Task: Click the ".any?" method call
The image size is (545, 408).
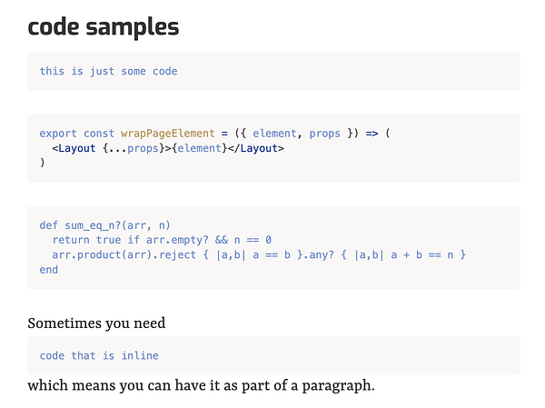Action: [x=312, y=254]
